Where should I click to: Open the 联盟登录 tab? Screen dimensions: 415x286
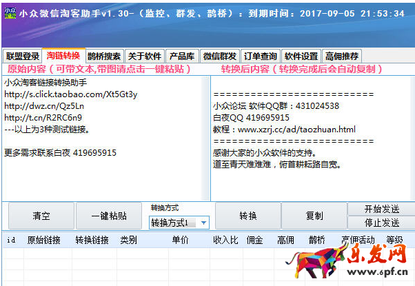[x=23, y=57]
